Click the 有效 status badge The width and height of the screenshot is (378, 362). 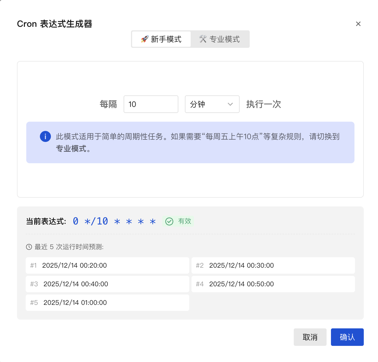pyautogui.click(x=178, y=221)
